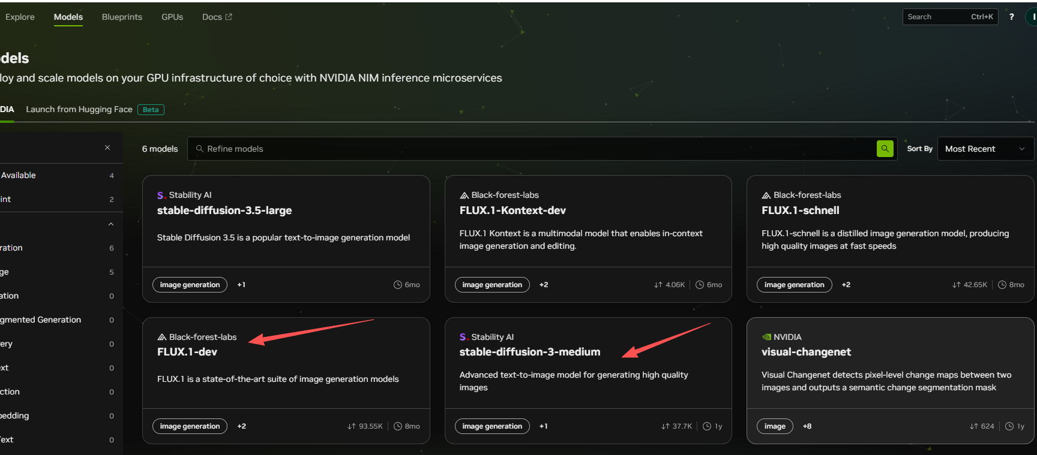Image resolution: width=1037 pixels, height=455 pixels.
Task: Click the Available filter row
Action: (58, 175)
